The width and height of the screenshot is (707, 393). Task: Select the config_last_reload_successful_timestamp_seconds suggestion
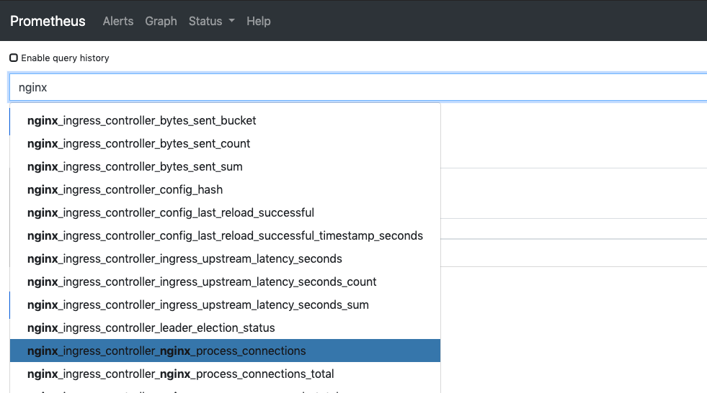tap(225, 235)
